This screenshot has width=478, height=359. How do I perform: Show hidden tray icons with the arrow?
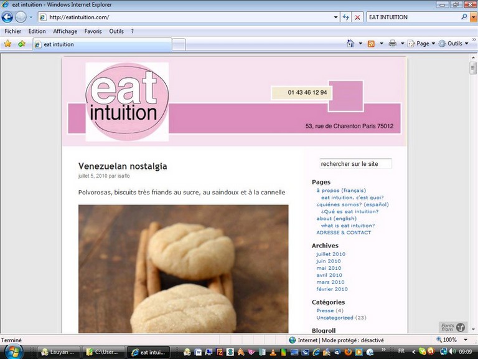click(x=414, y=352)
